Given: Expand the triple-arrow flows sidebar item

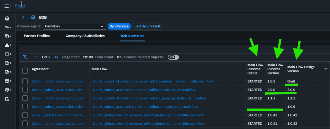Looking at the screenshot, I should (x=8, y=27).
